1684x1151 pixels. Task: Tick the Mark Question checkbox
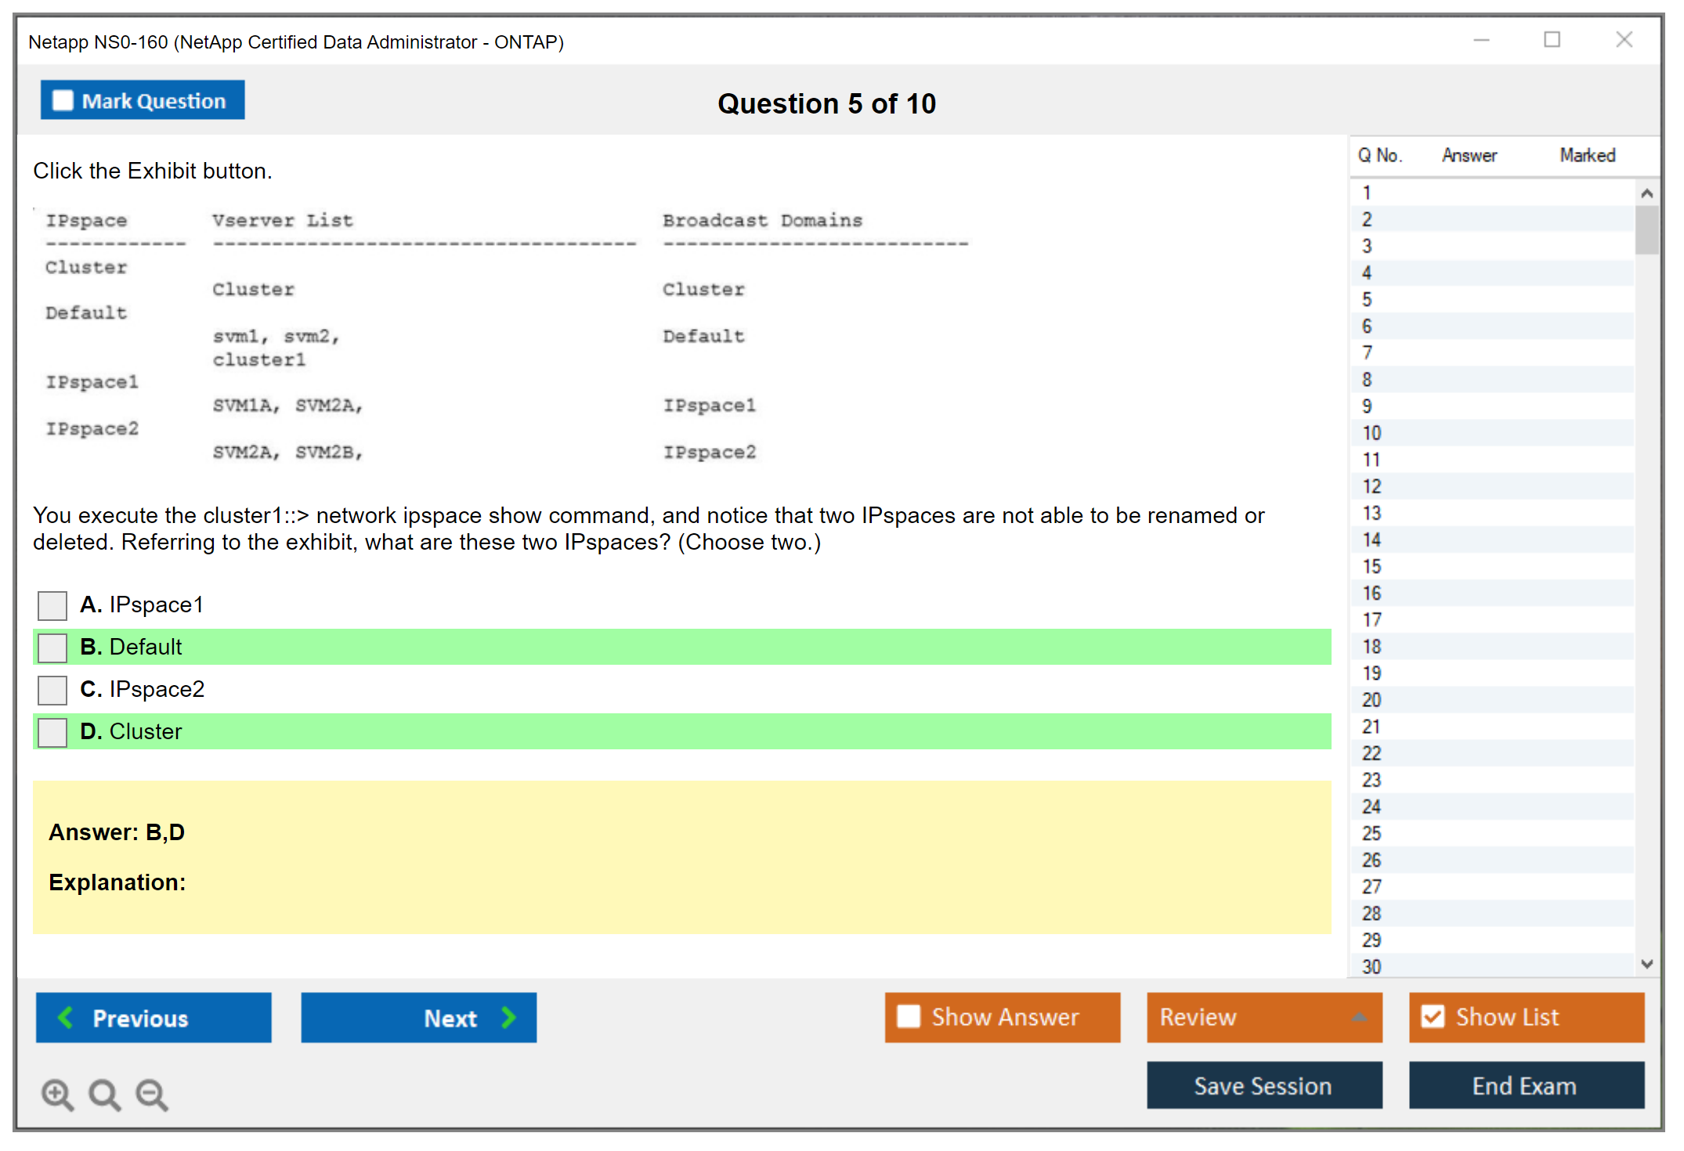63,101
